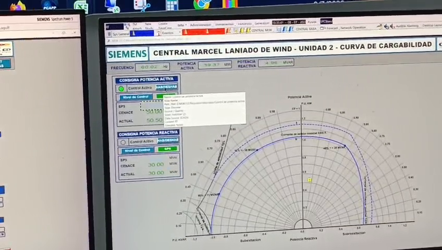Click Audible Alarming in the toolbar
This screenshot has height=250, width=442.
[407, 26]
